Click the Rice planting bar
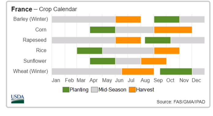Screen dimensions: 213x116 pyautogui.click(x=90, y=51)
